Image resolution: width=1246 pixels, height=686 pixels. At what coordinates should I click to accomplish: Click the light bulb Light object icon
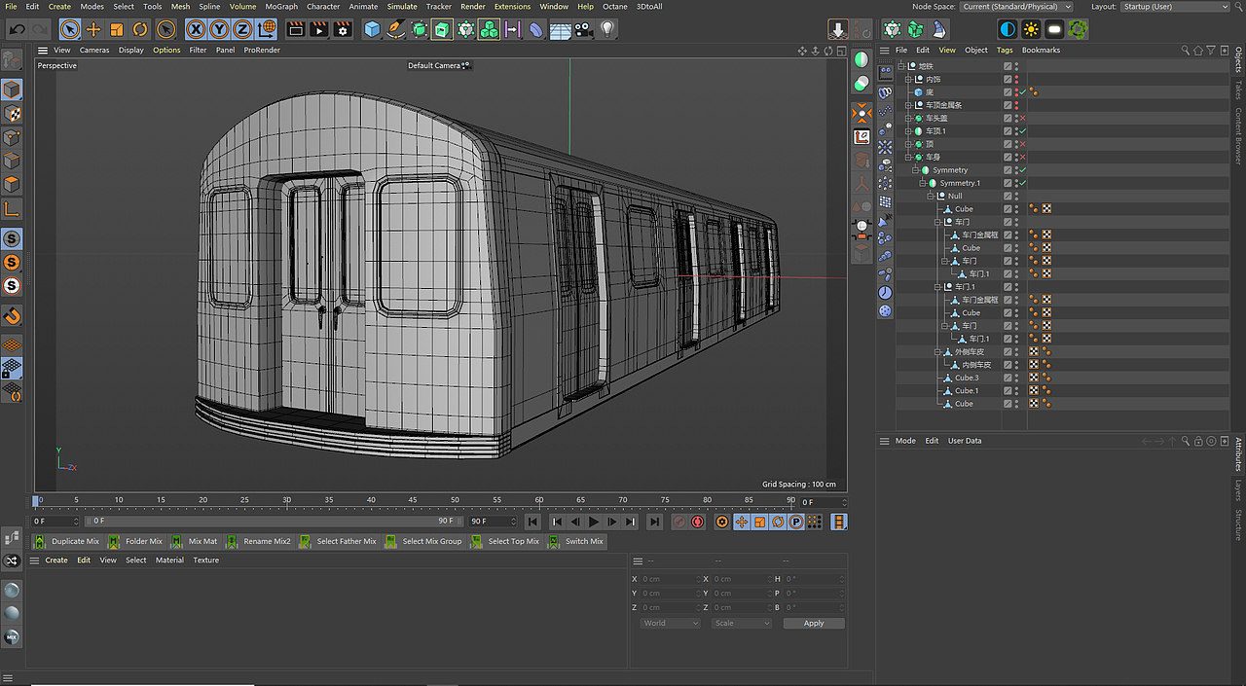(607, 29)
